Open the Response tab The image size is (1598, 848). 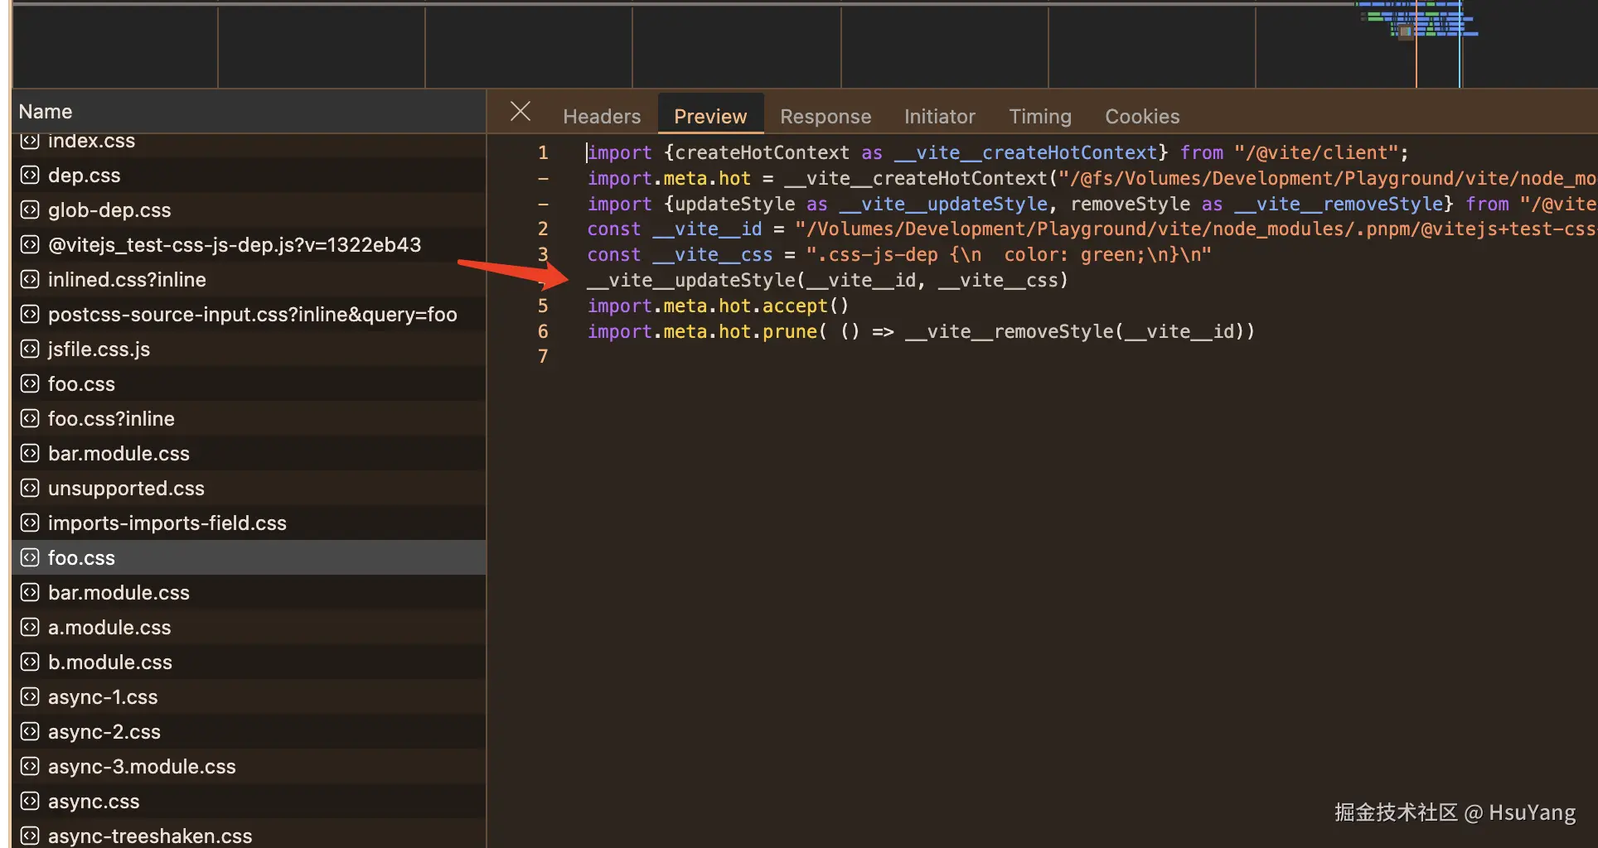point(826,117)
